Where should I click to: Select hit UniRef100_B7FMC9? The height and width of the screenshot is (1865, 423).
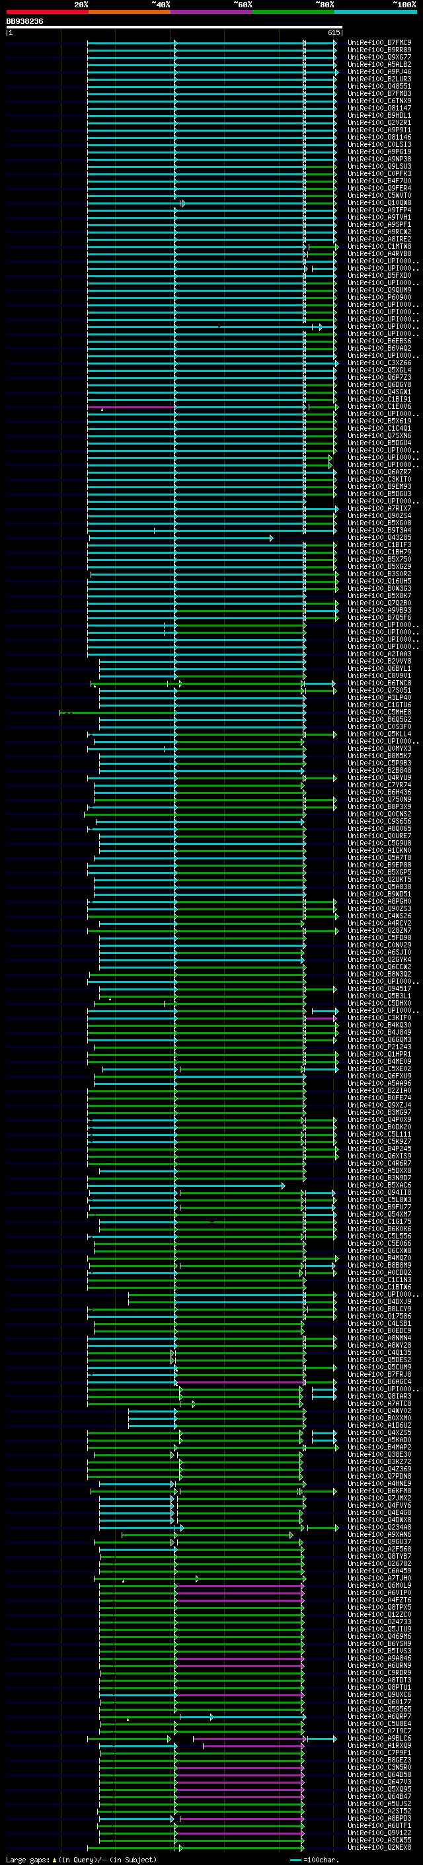coord(379,43)
